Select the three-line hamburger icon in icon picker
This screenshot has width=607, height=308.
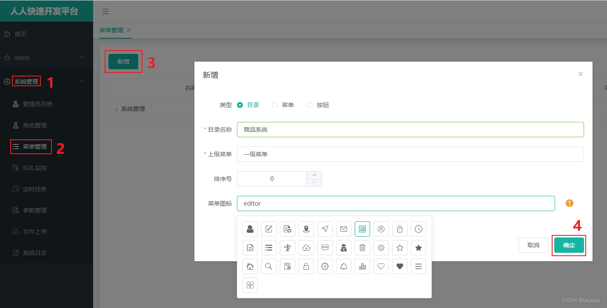tap(419, 266)
